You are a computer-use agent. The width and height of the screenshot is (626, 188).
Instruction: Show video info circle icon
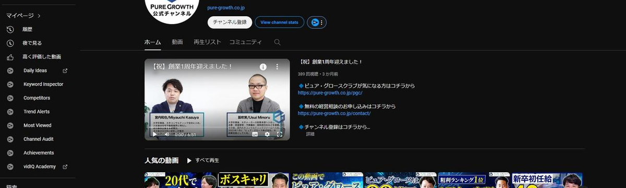click(x=263, y=67)
